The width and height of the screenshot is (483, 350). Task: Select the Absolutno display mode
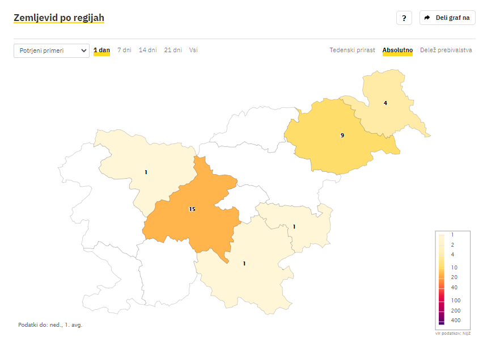click(x=397, y=50)
